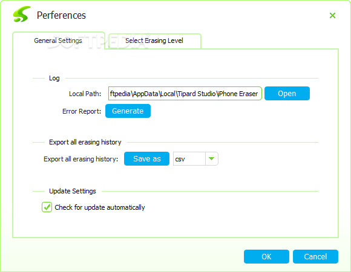Viewport: 351px width, 272px height.
Task: Click Save as to export erasing history
Action: (146, 159)
